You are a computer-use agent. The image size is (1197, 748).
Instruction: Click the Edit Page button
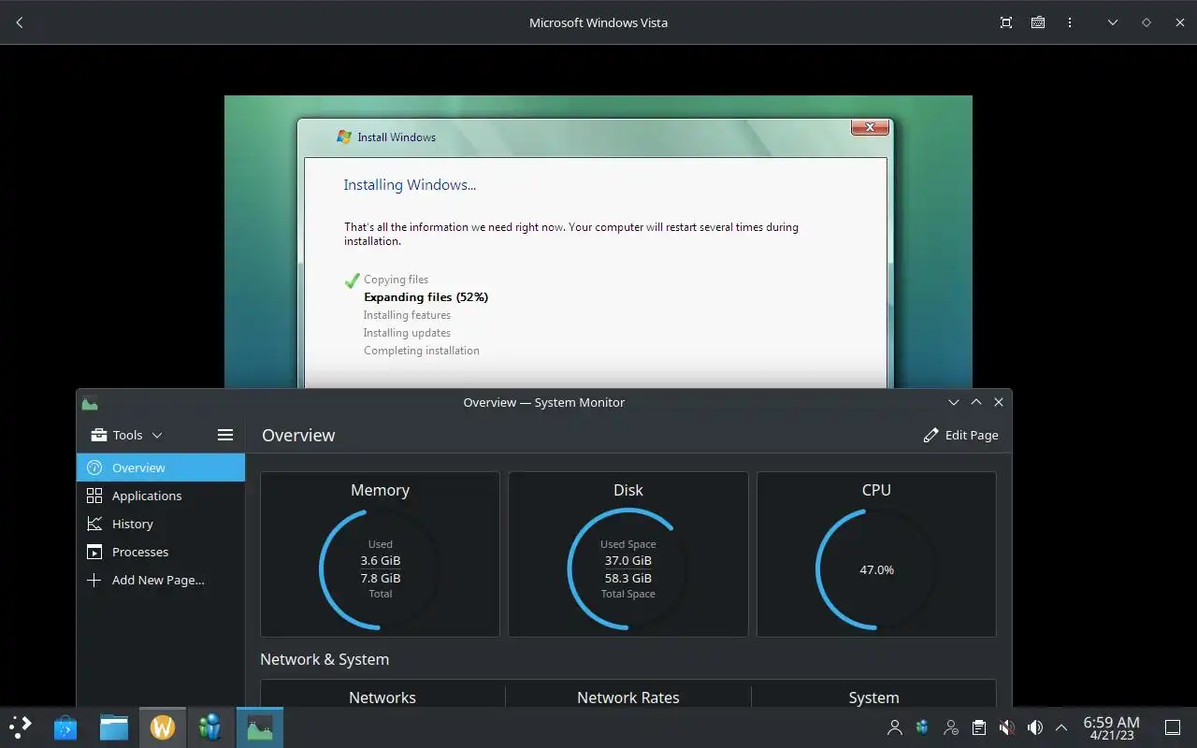click(960, 435)
